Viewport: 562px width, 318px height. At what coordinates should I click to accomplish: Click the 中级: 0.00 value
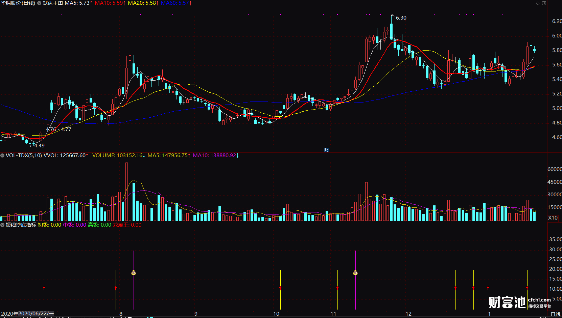coord(74,225)
